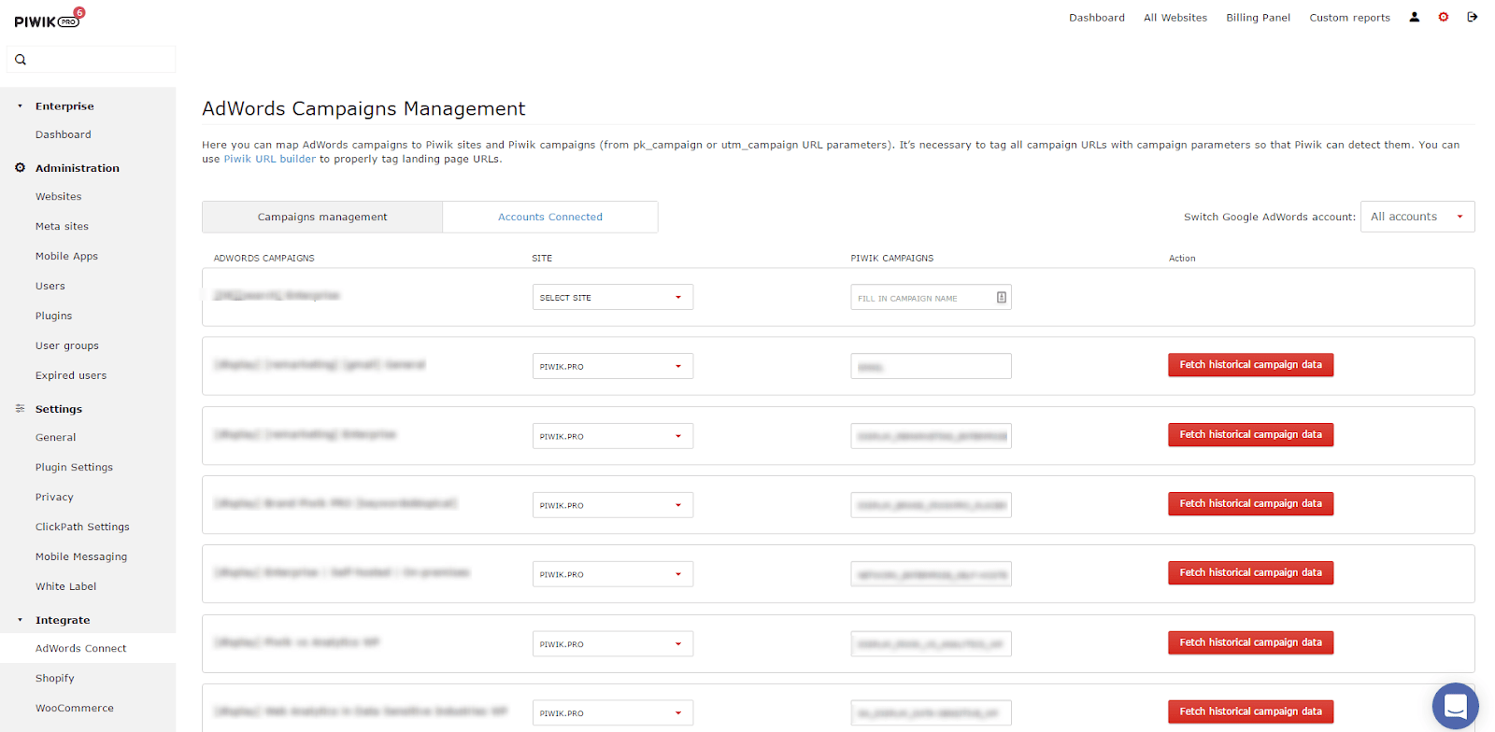Open Dashboard under Enterprise in sidebar
The height and width of the screenshot is (732, 1495).
pos(64,134)
